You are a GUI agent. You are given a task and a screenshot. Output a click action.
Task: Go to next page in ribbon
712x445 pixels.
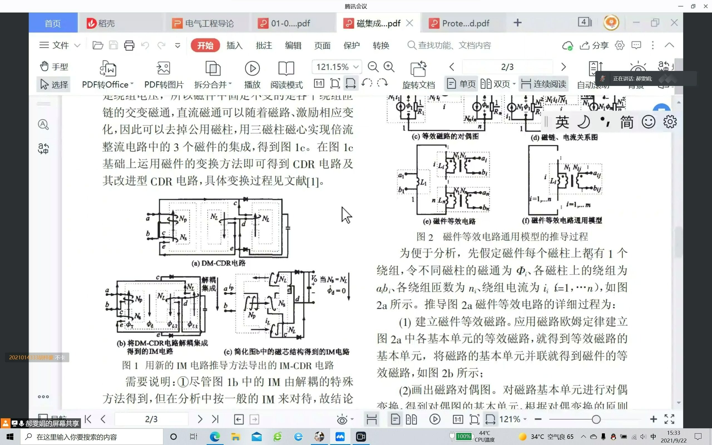563,67
